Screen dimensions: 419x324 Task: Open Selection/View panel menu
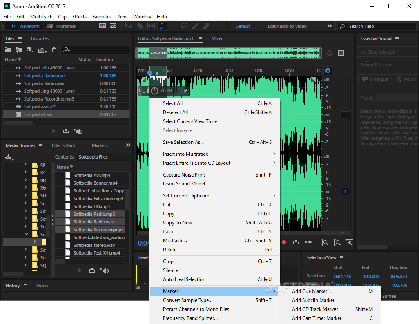342,257
